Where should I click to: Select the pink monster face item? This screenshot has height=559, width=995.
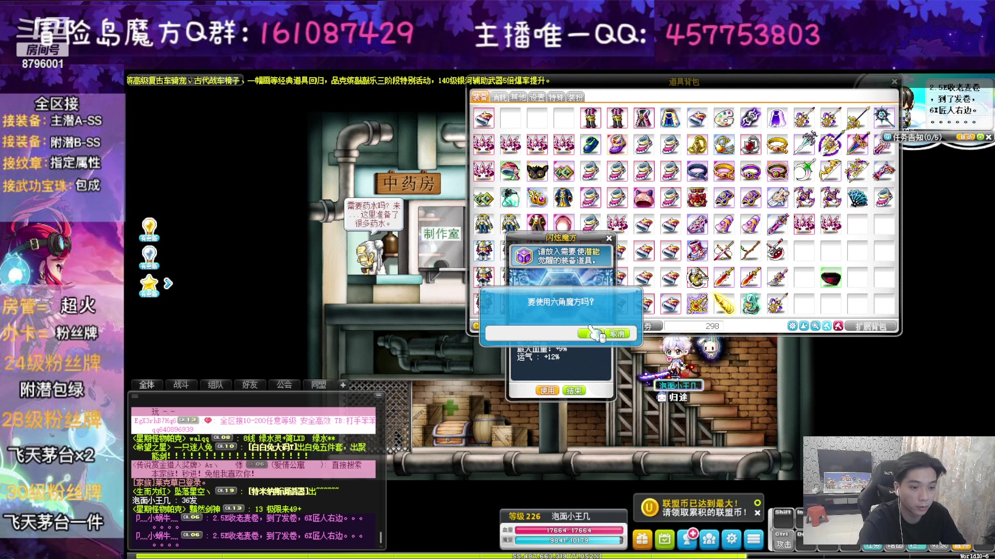pos(644,198)
